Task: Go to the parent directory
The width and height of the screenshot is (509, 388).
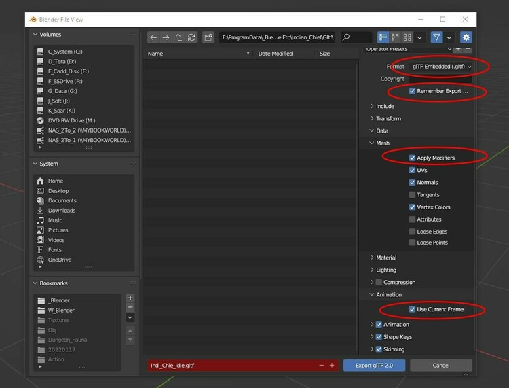Action: pos(178,38)
